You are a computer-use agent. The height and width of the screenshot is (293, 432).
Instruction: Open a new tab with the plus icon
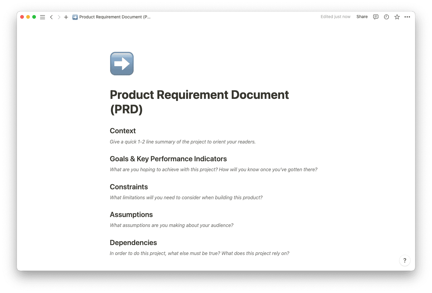66,17
